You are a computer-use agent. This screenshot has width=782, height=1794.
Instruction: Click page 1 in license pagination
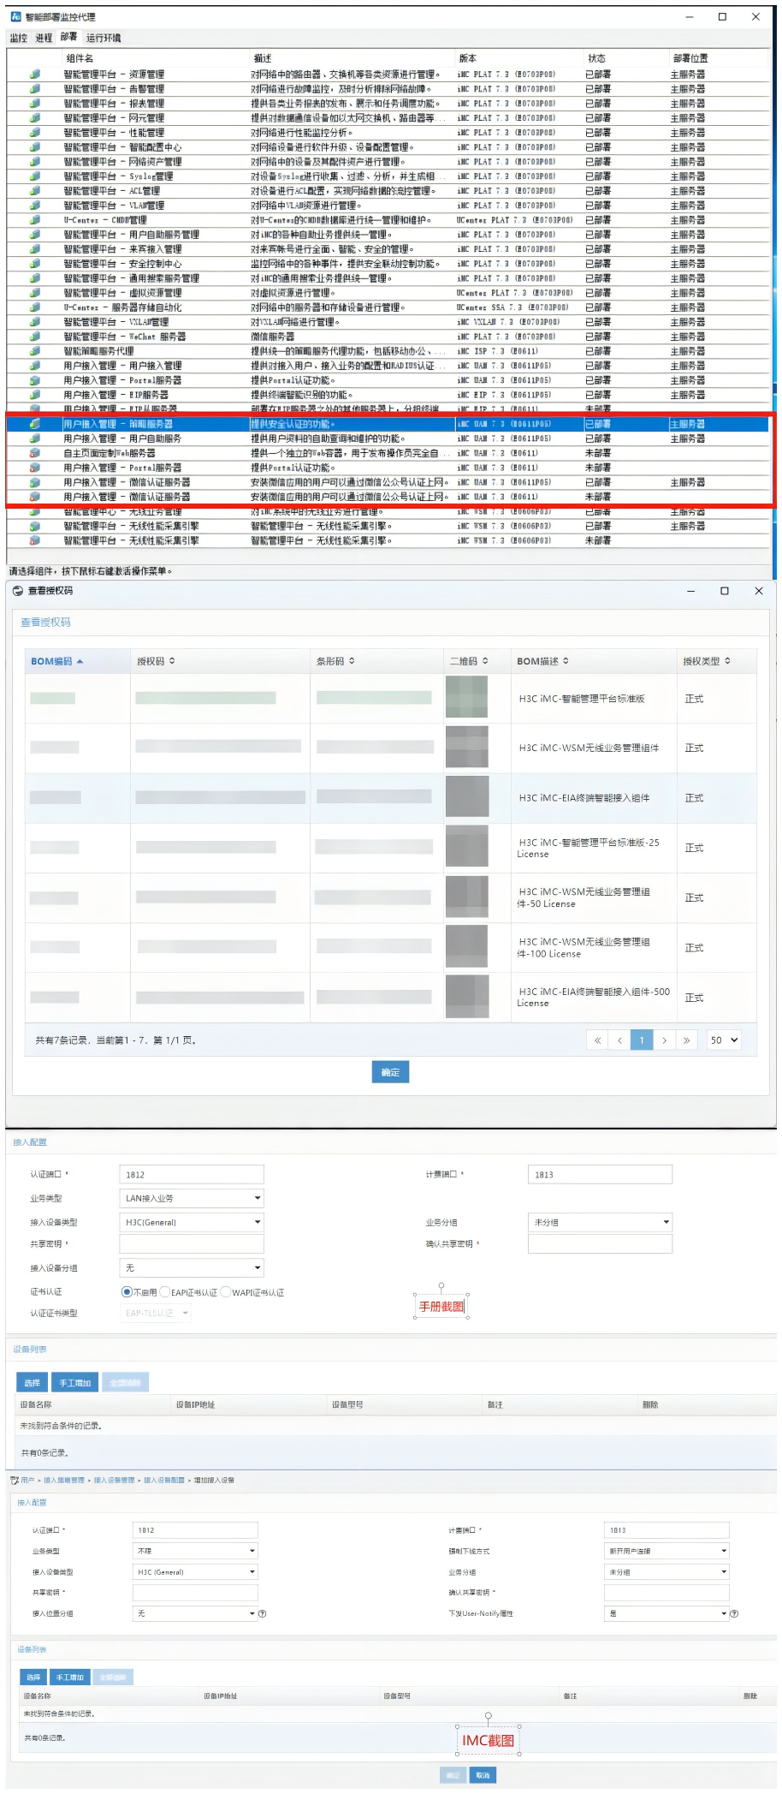pyautogui.click(x=642, y=1040)
